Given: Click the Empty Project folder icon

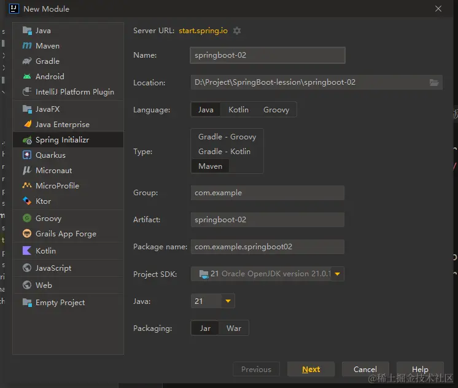Looking at the screenshot, I should (x=27, y=303).
